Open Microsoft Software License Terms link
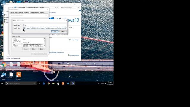The width and height of the screenshot is (190, 107). tap(56, 52)
